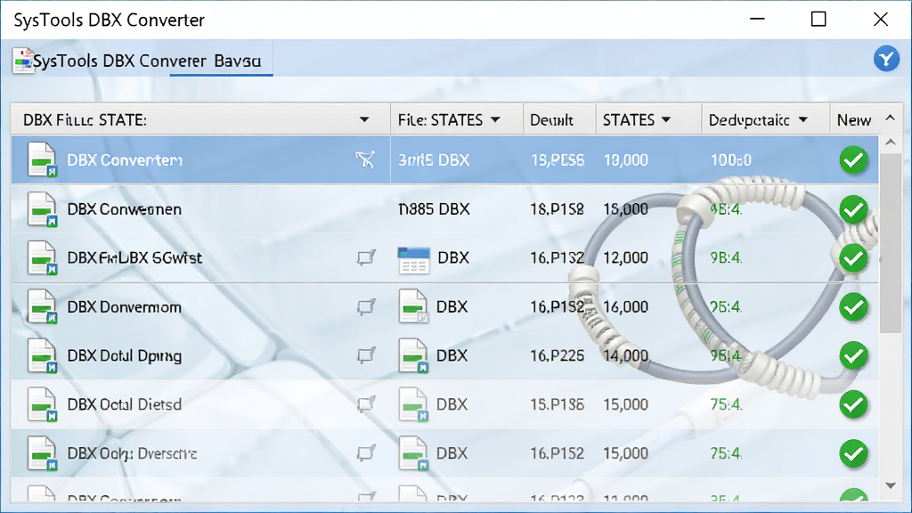912x513 pixels.
Task: Click file icon of DBX Oolg: Dversctre row
Action: coord(42,453)
